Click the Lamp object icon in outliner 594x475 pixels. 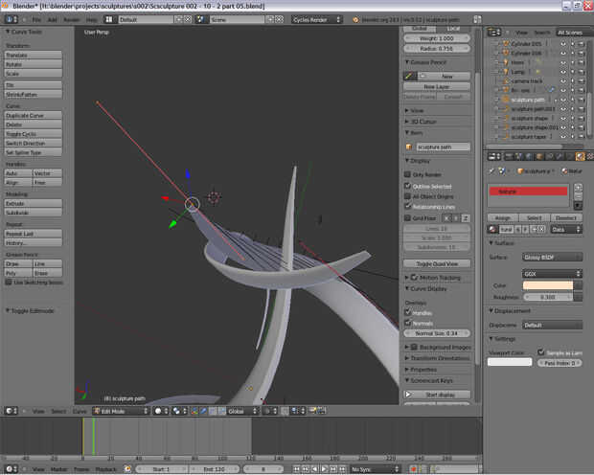coord(504,72)
